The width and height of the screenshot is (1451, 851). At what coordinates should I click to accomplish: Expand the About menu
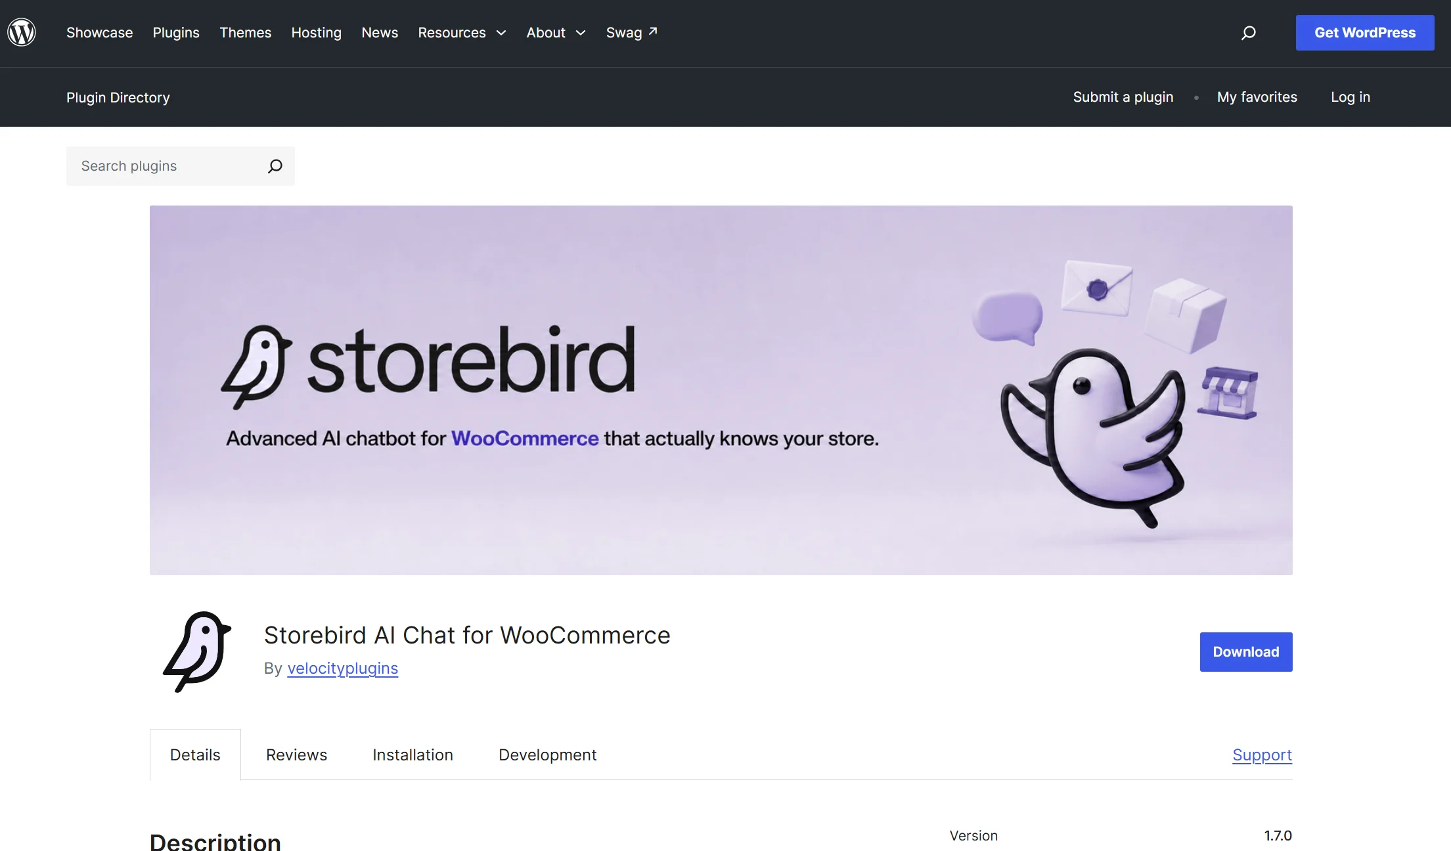coord(556,32)
